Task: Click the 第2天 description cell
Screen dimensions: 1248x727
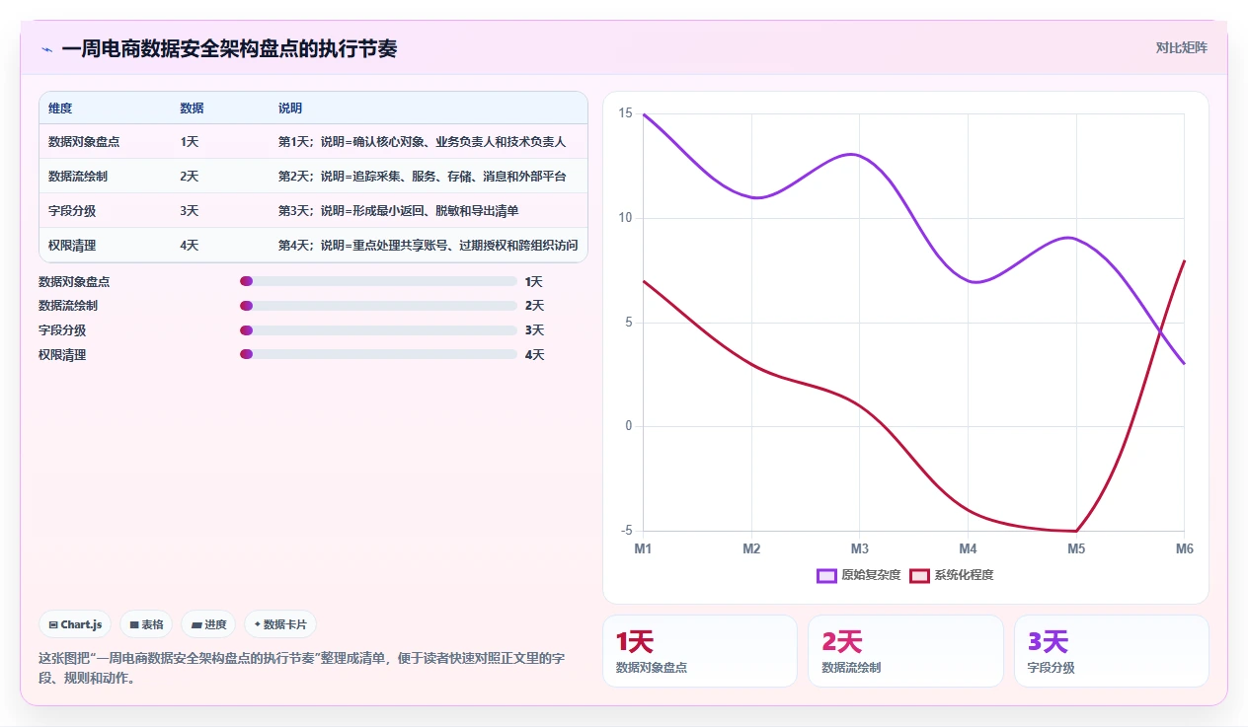Action: (428, 176)
